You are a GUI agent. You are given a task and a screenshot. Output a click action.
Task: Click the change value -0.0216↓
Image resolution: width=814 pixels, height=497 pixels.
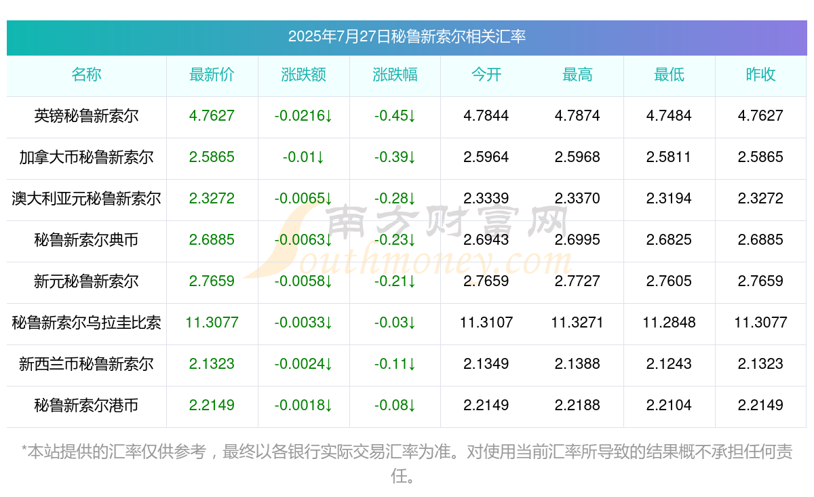tap(303, 116)
